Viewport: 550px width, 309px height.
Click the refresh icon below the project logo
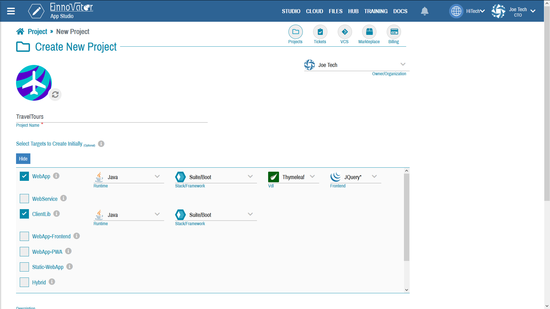click(56, 94)
